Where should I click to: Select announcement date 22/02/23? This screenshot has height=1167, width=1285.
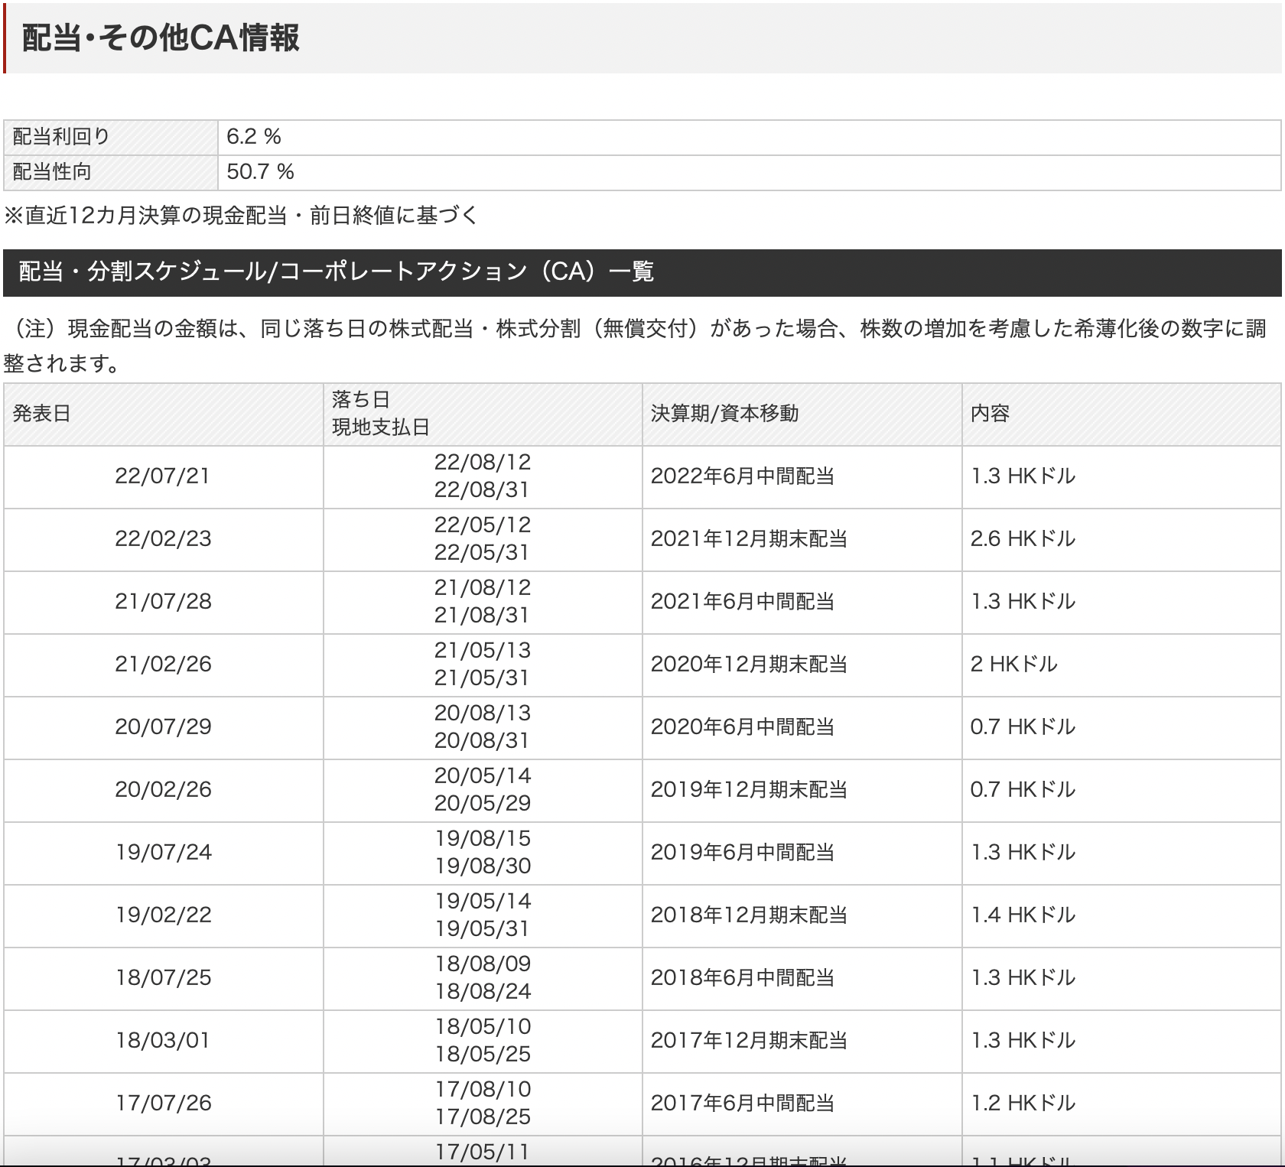pos(163,539)
